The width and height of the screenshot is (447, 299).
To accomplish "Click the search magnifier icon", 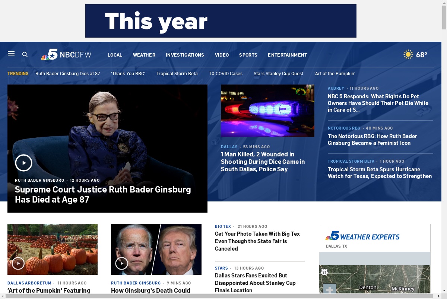I will (x=25, y=54).
